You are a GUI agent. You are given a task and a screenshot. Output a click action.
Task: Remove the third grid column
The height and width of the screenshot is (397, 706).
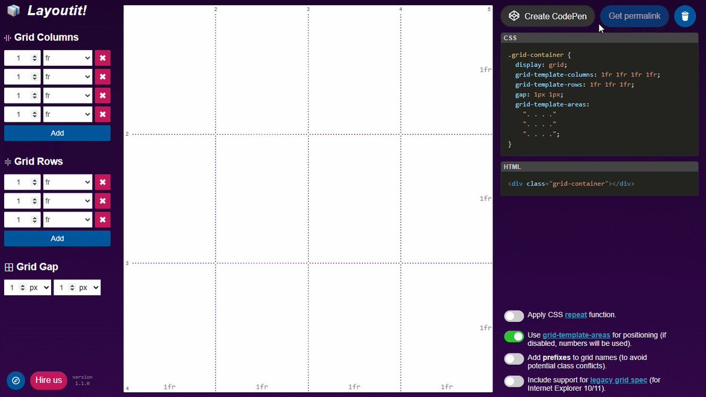click(103, 95)
